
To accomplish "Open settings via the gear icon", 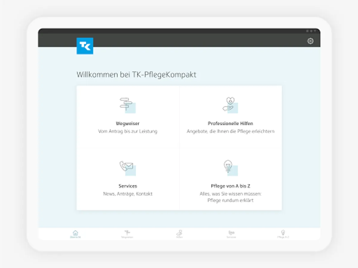I will [x=310, y=41].
